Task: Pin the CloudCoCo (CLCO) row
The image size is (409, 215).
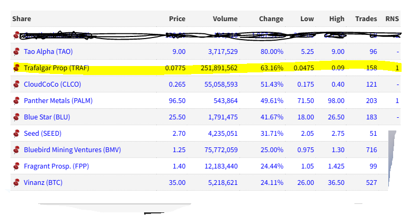Action: click(x=16, y=84)
